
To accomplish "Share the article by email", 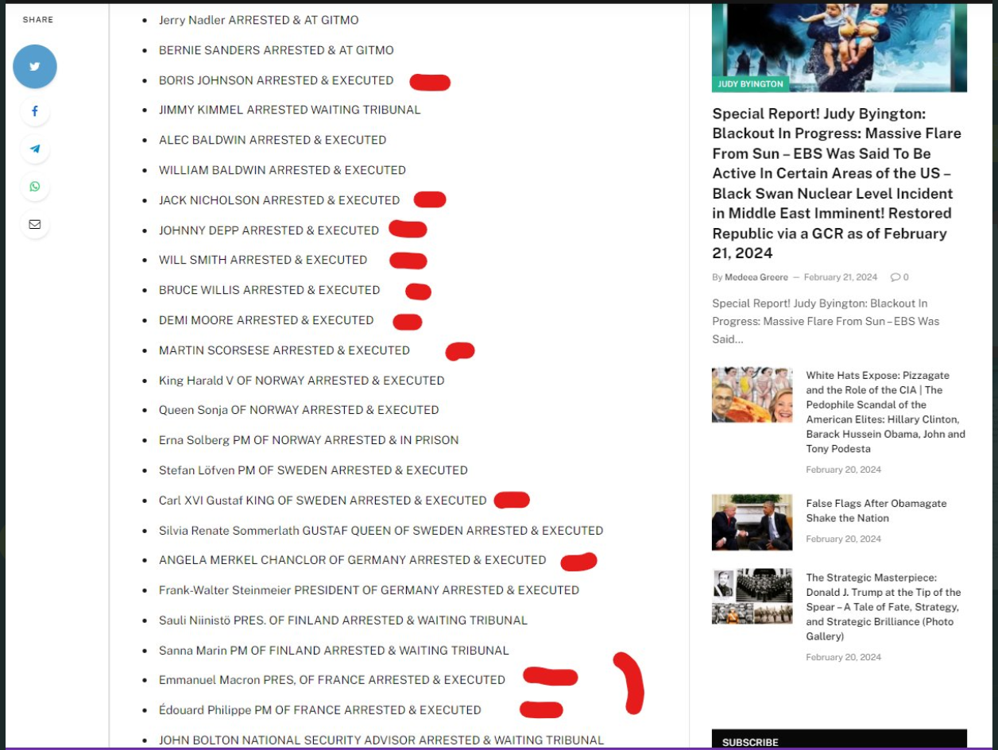I will coord(35,224).
